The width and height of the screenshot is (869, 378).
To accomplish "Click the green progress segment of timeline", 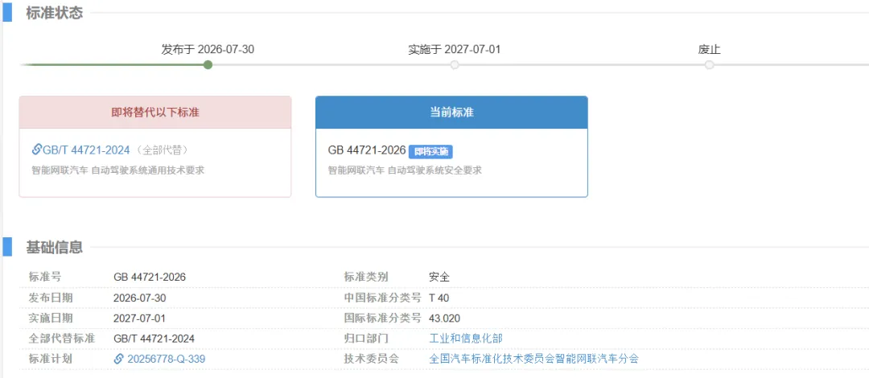I will (113, 65).
